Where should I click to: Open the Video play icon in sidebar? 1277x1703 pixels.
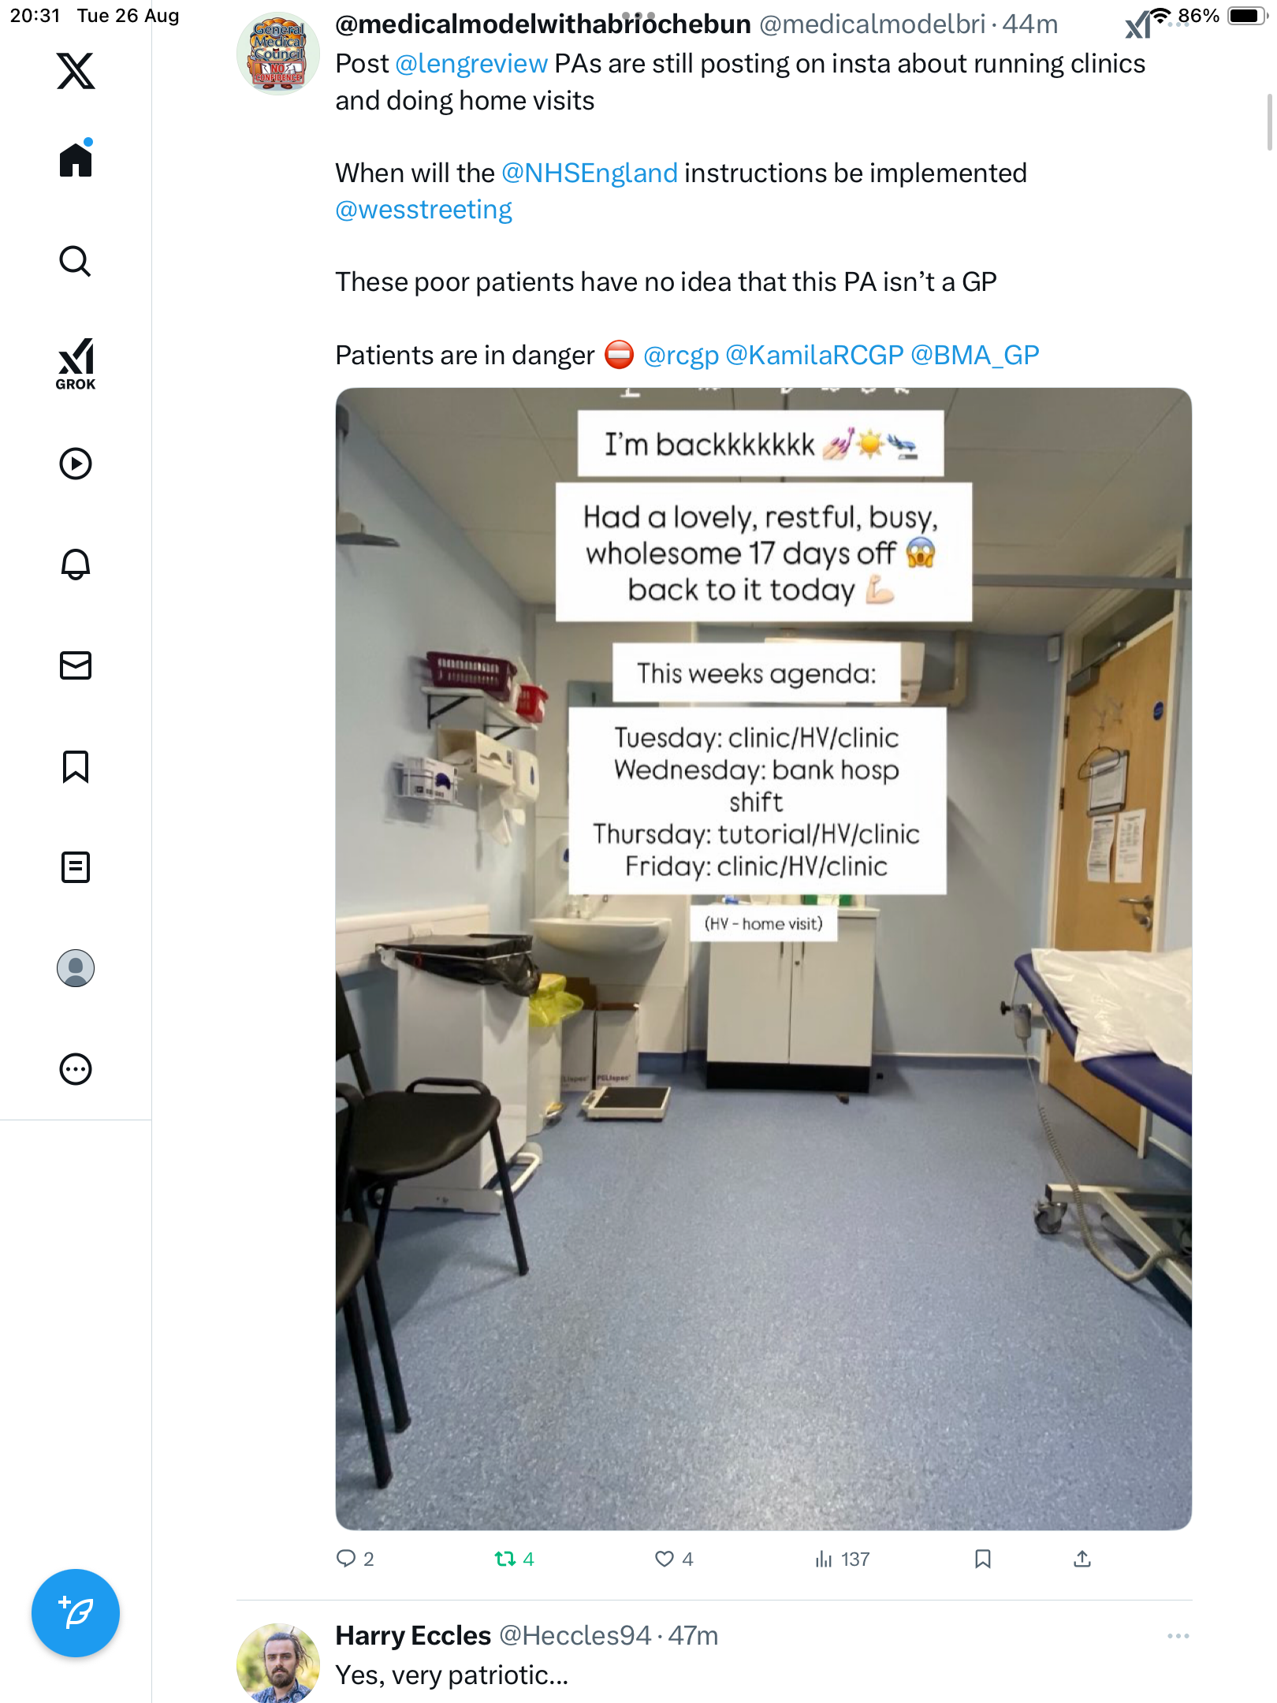click(76, 464)
